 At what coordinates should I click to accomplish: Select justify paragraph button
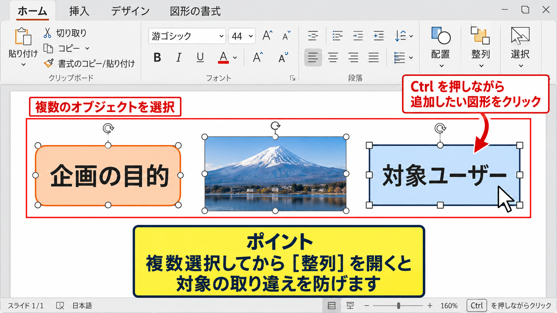point(373,58)
